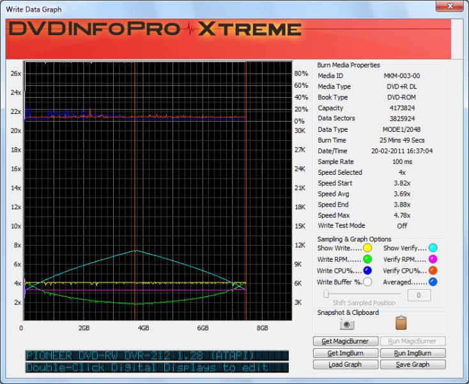The image size is (469, 384).
Task: Click the Capacity value 4173824
Action: [x=402, y=108]
